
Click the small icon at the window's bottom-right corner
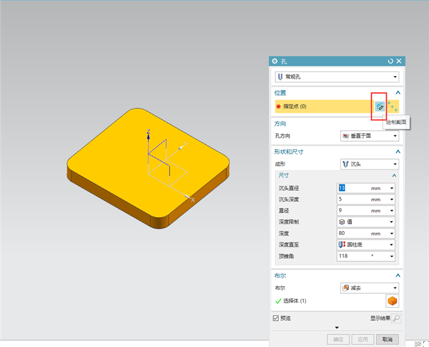[418, 344]
